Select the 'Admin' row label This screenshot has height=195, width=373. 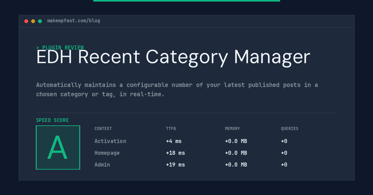[x=102, y=165]
